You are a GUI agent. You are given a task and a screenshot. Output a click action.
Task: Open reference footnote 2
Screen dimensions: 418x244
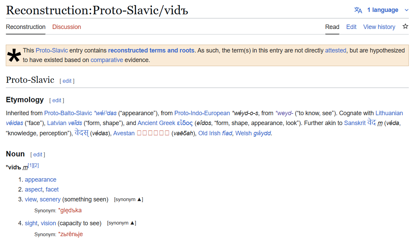pyautogui.click(x=36, y=165)
